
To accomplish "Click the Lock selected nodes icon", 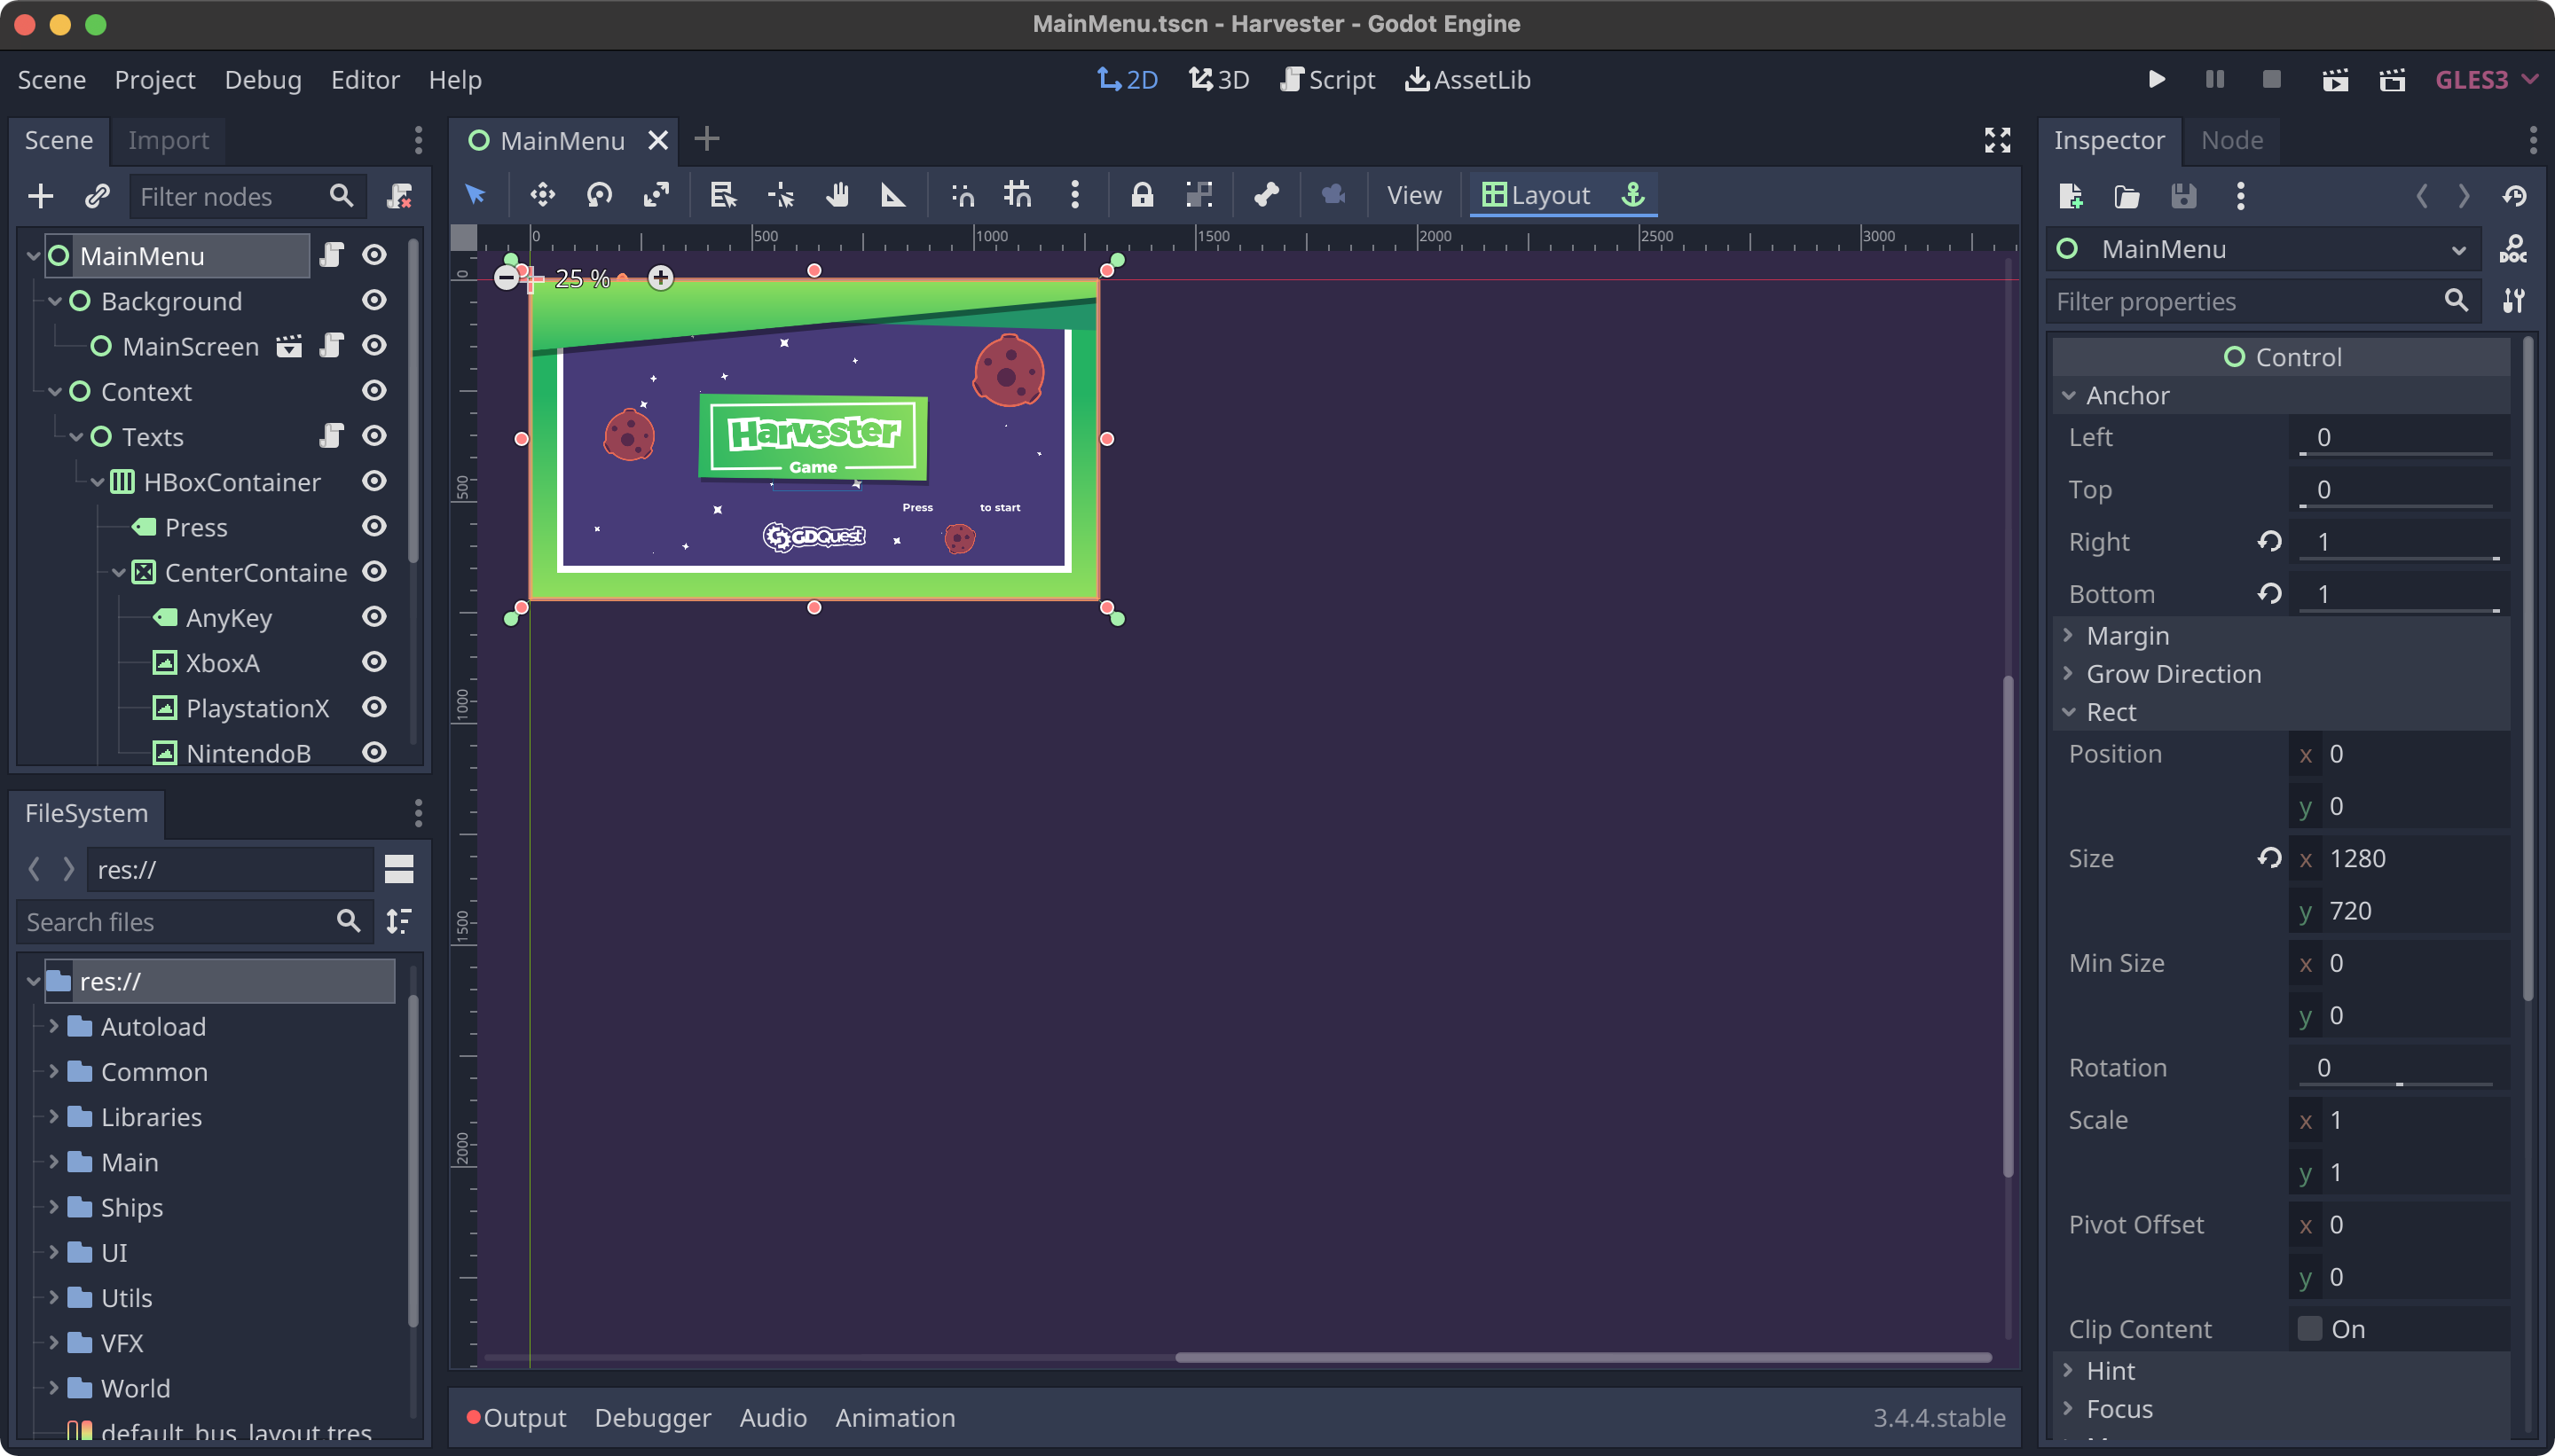I will tap(1141, 195).
